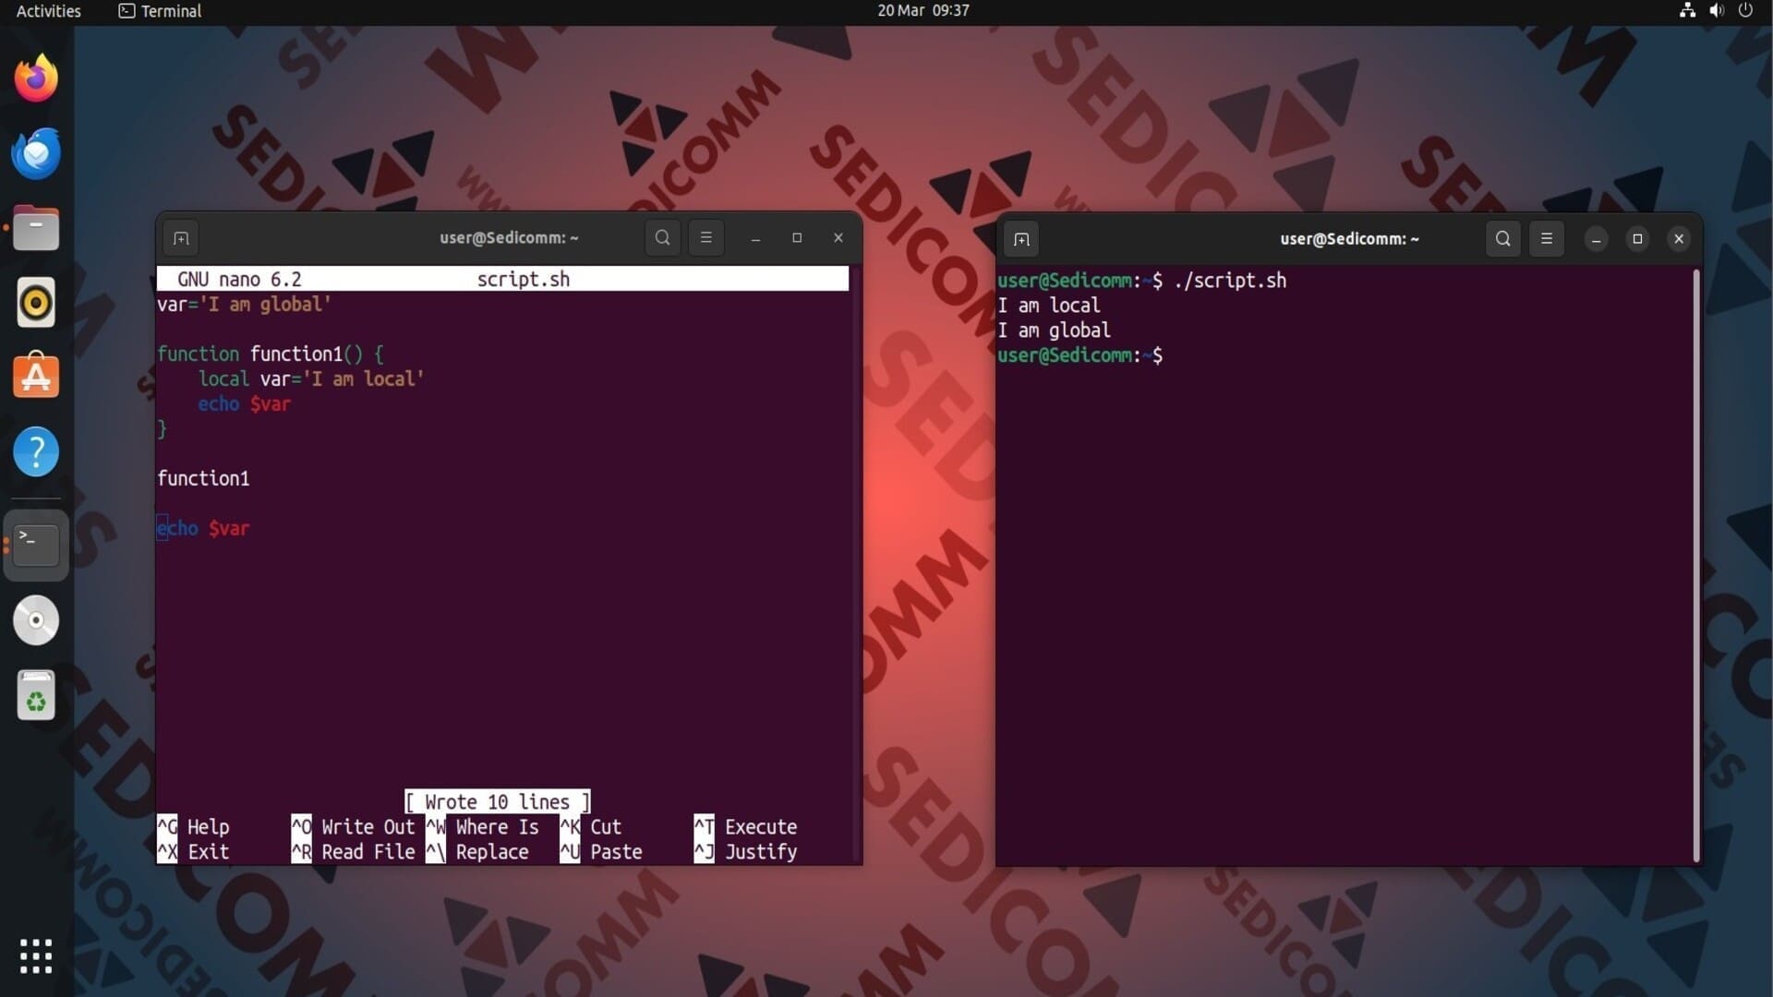
Task: Click search icon in right terminal window
Action: (1503, 239)
